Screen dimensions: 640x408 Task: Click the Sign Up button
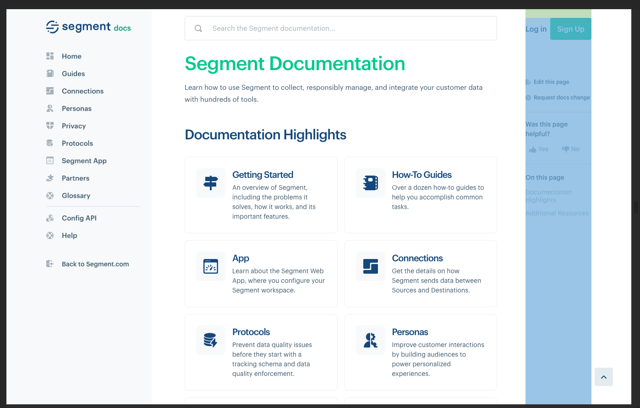(570, 29)
